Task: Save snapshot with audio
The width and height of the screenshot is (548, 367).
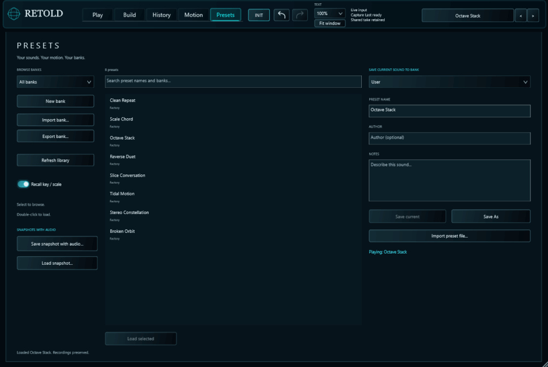Action: click(57, 243)
